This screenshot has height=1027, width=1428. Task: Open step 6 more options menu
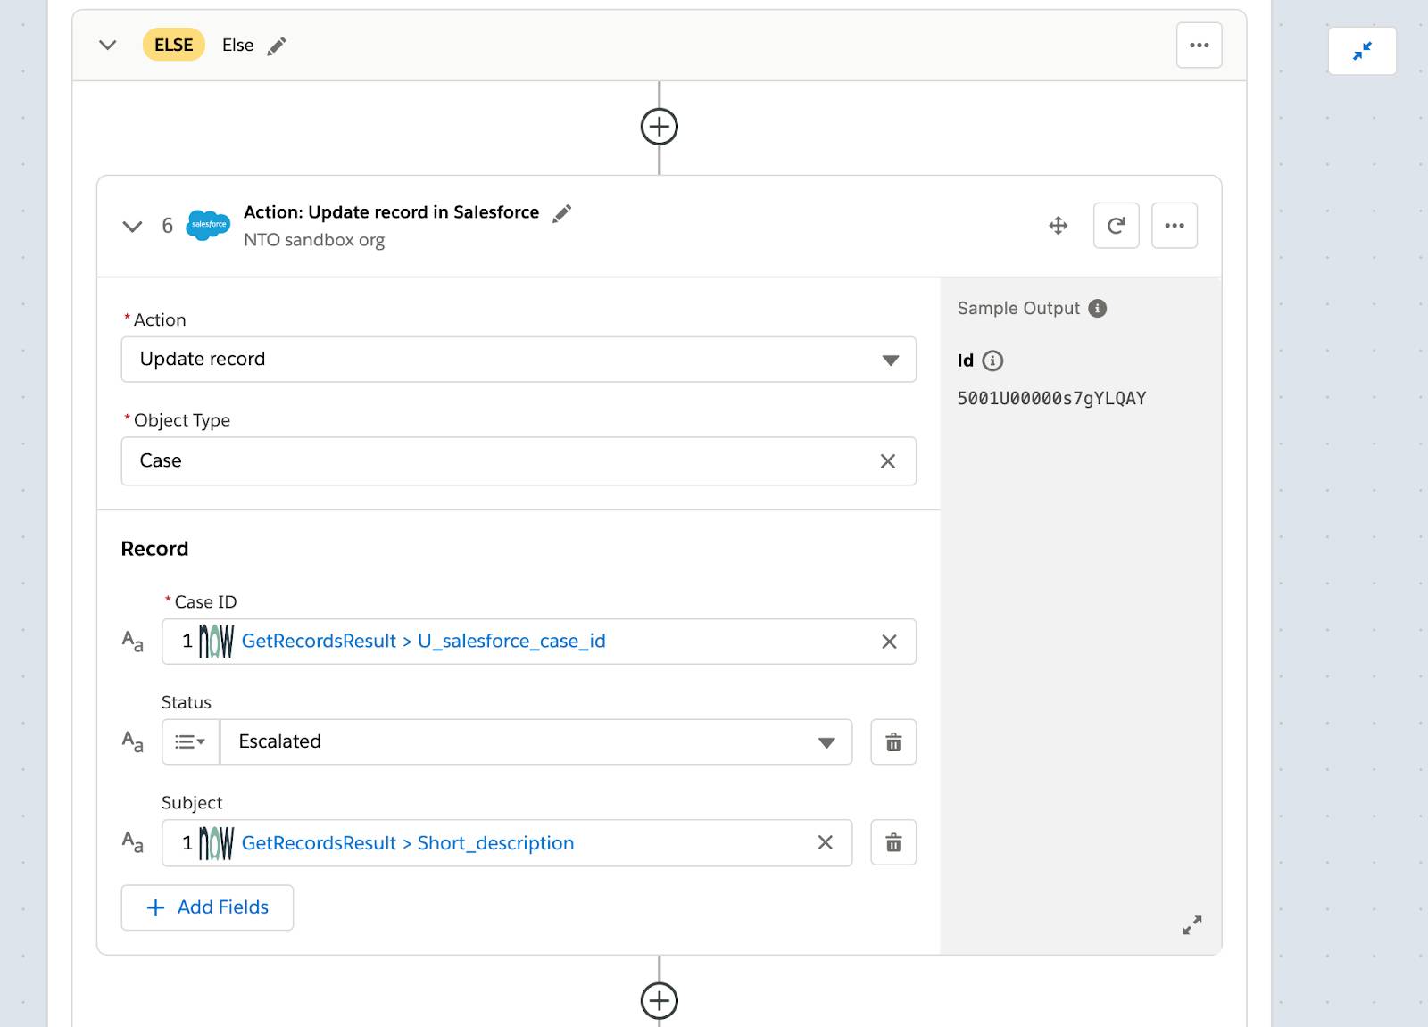1174,225
